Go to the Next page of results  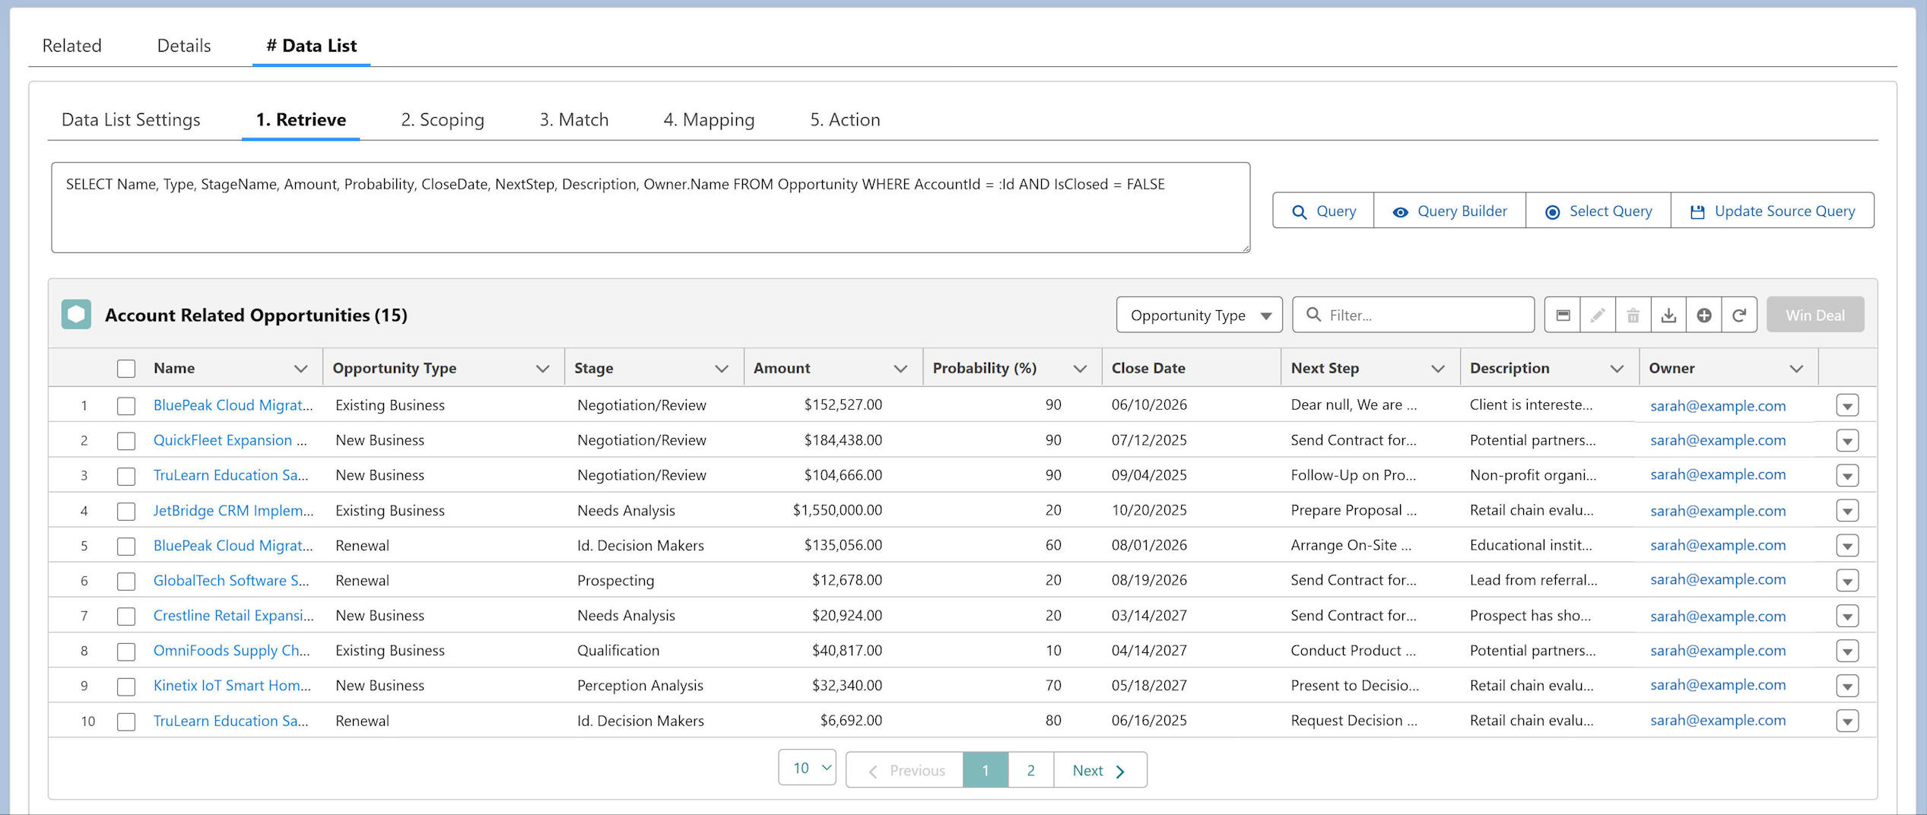coord(1100,770)
